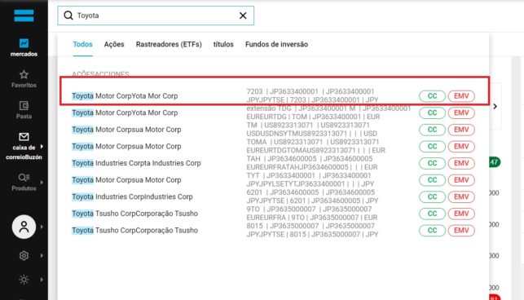Open Favoritos star icon
Viewport: 524px width, 300px height.
pyautogui.click(x=24, y=74)
